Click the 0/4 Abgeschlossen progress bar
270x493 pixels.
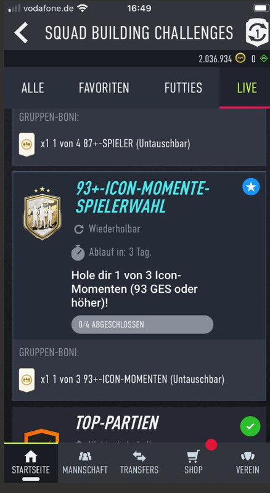142,325
